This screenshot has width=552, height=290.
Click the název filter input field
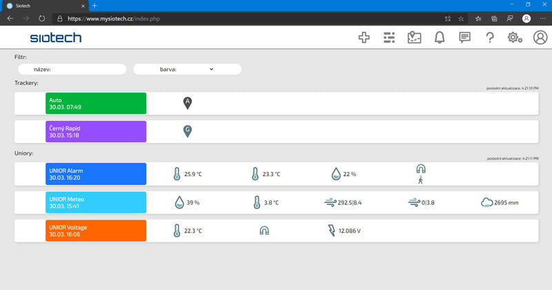(72, 70)
